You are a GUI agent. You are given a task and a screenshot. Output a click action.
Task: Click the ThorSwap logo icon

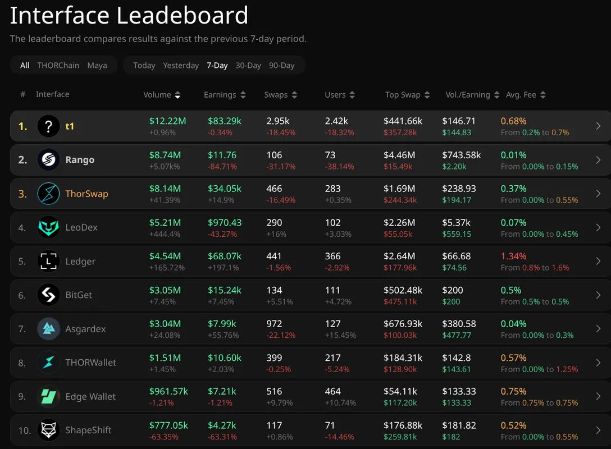[48, 194]
